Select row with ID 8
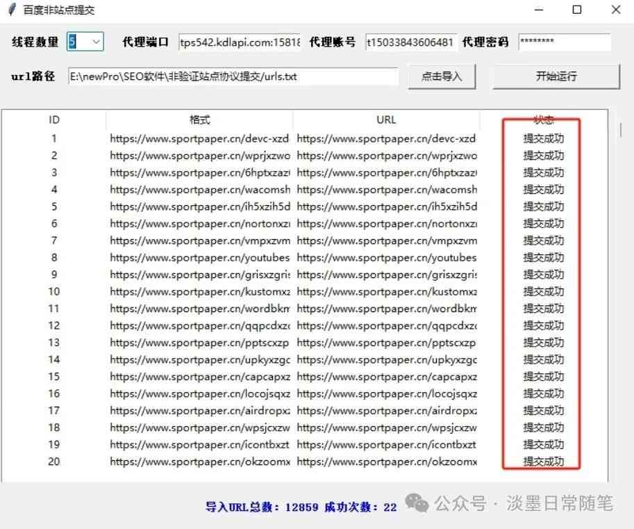 pos(304,257)
